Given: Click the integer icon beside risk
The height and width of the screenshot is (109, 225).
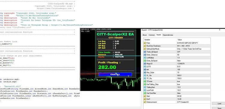Looking at the screenshot, I should (x=145, y=69).
